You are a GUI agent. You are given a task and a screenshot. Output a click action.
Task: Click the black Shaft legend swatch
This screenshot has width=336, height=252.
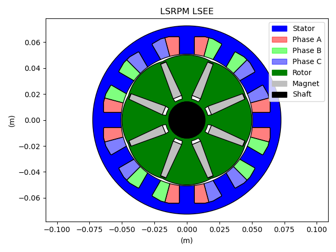279,94
